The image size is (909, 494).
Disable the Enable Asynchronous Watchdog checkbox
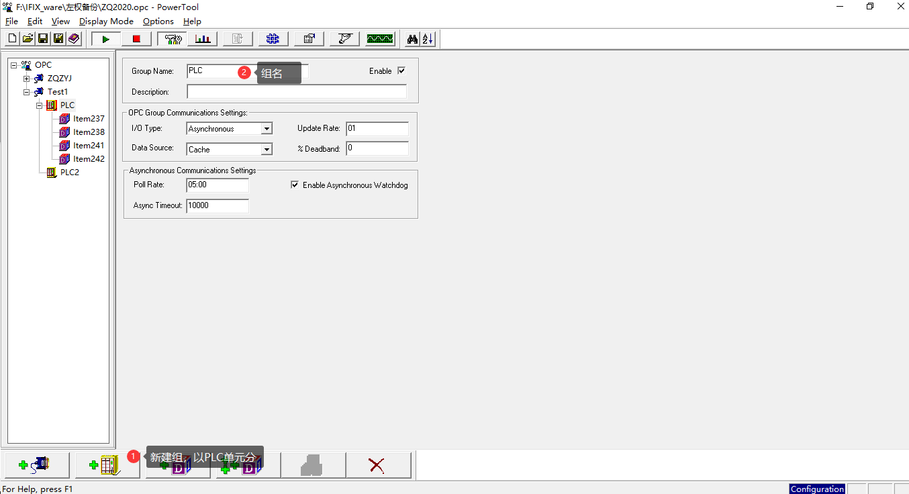tap(295, 185)
